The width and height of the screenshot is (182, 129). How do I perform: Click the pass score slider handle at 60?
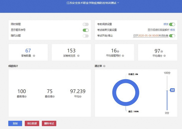point(172,90)
